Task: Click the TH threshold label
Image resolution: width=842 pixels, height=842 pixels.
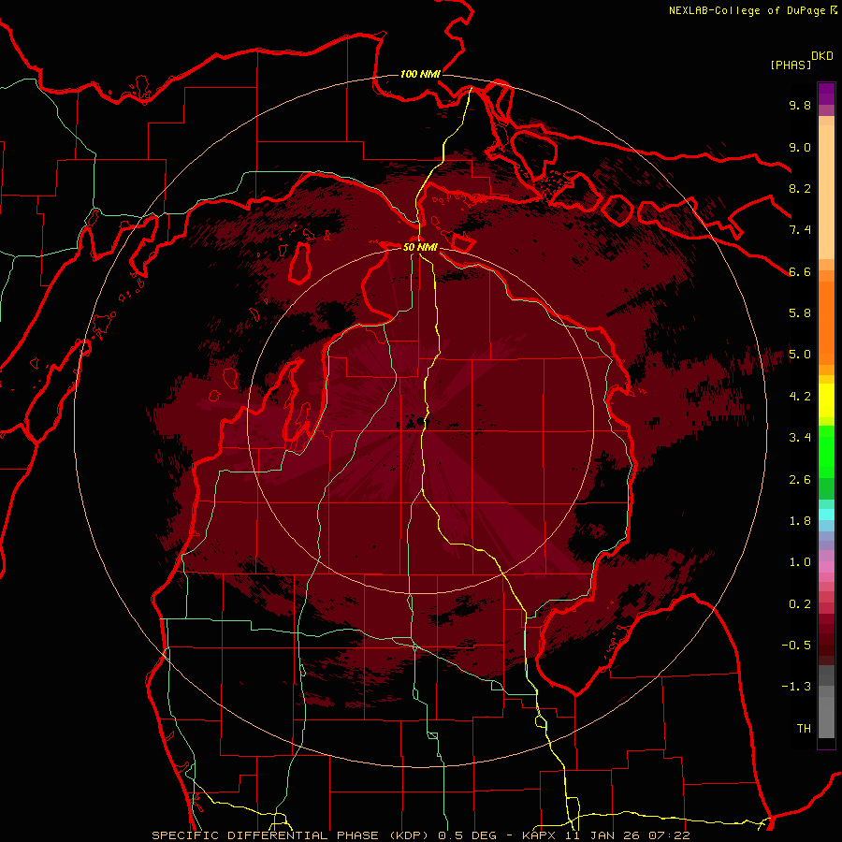Action: tap(804, 729)
